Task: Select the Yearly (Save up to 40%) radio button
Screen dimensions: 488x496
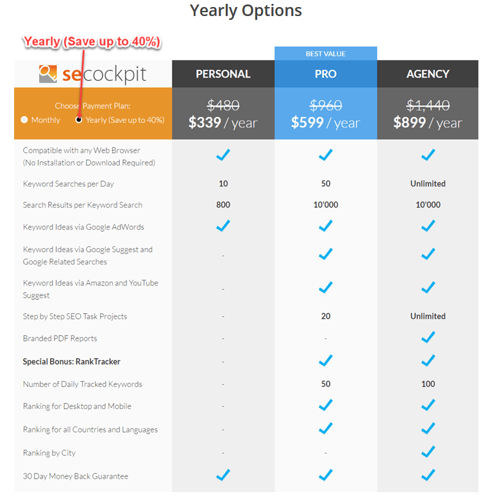Action: tap(79, 120)
